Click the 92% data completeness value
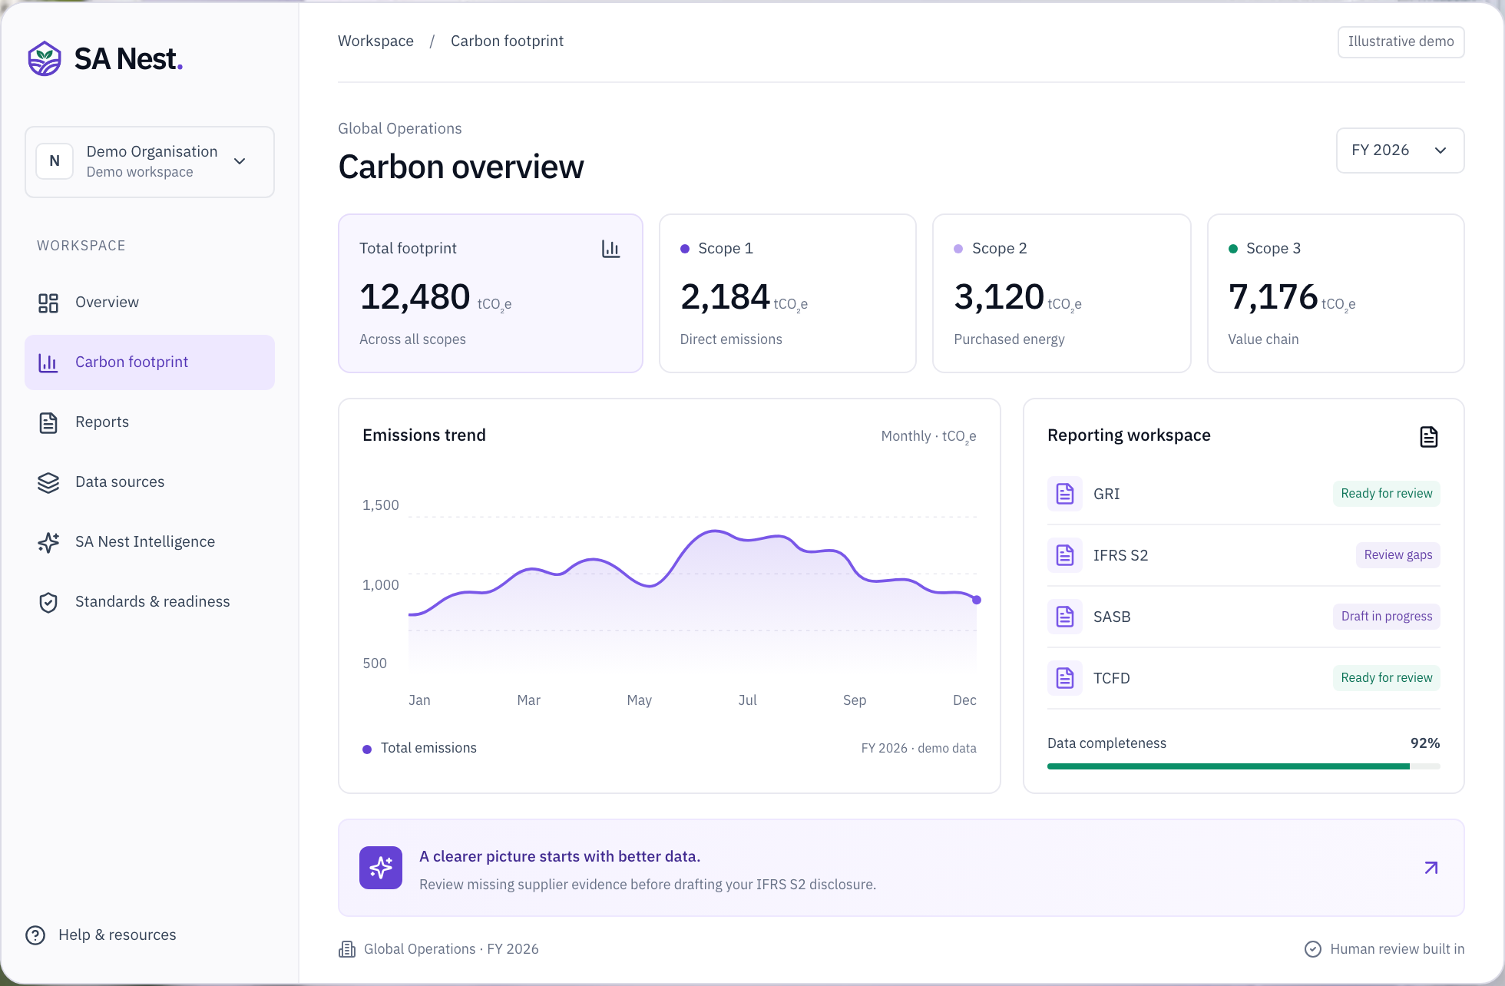This screenshot has height=986, width=1505. pyautogui.click(x=1424, y=743)
